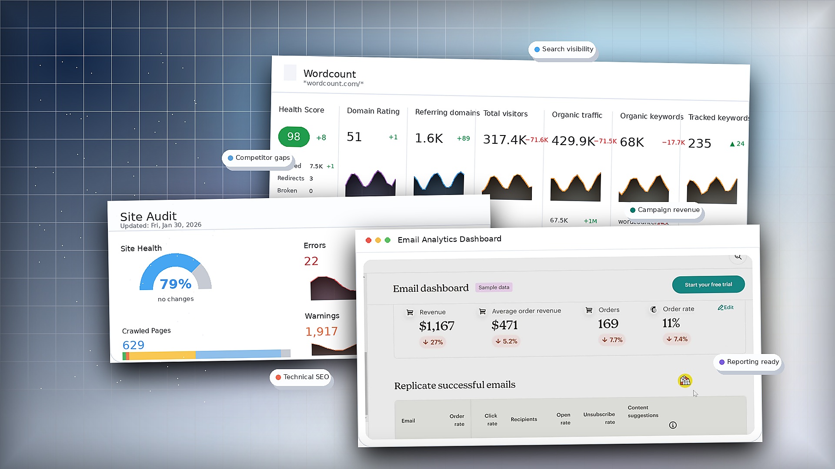Image resolution: width=835 pixels, height=469 pixels.
Task: Click the Replicate successful emails heading
Action: (454, 385)
